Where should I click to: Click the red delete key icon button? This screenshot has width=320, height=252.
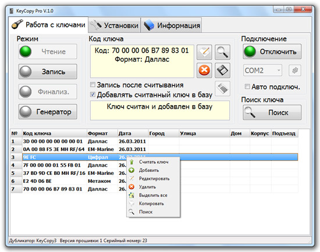point(204,70)
